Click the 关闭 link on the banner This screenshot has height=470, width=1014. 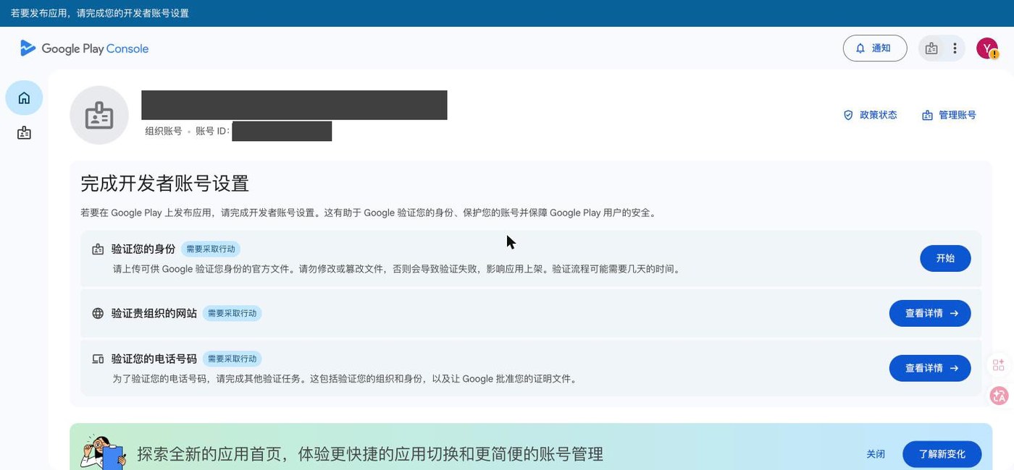(x=876, y=454)
